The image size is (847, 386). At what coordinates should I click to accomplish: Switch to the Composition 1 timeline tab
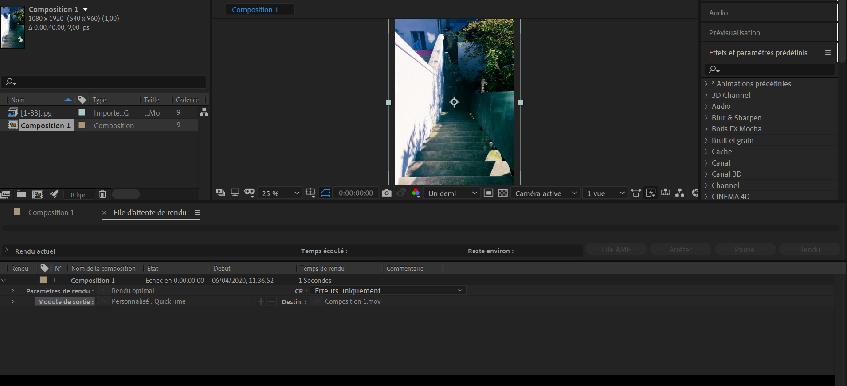[51, 212]
